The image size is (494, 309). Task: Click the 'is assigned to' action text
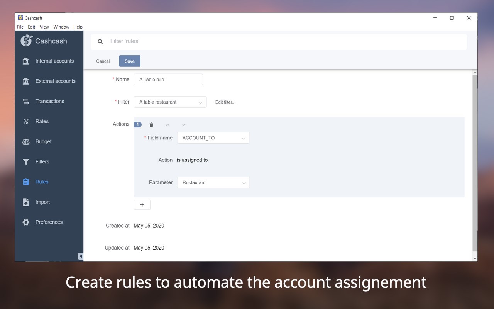tap(192, 160)
